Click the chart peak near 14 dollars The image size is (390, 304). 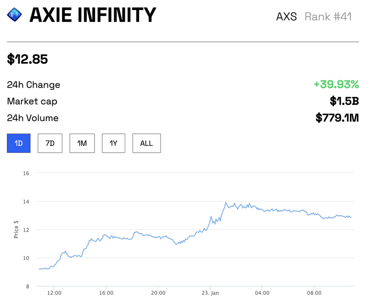(226, 202)
